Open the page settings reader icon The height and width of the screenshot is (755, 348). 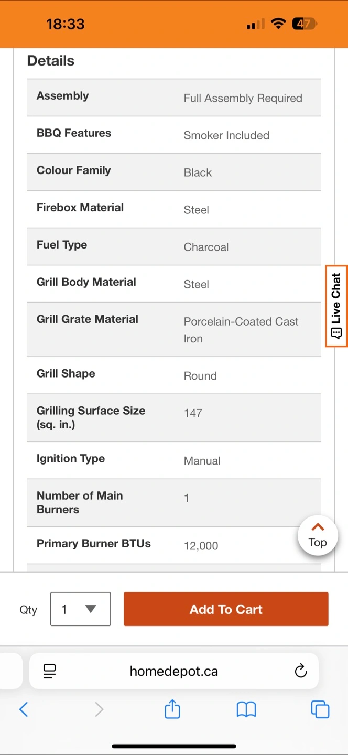pyautogui.click(x=50, y=671)
